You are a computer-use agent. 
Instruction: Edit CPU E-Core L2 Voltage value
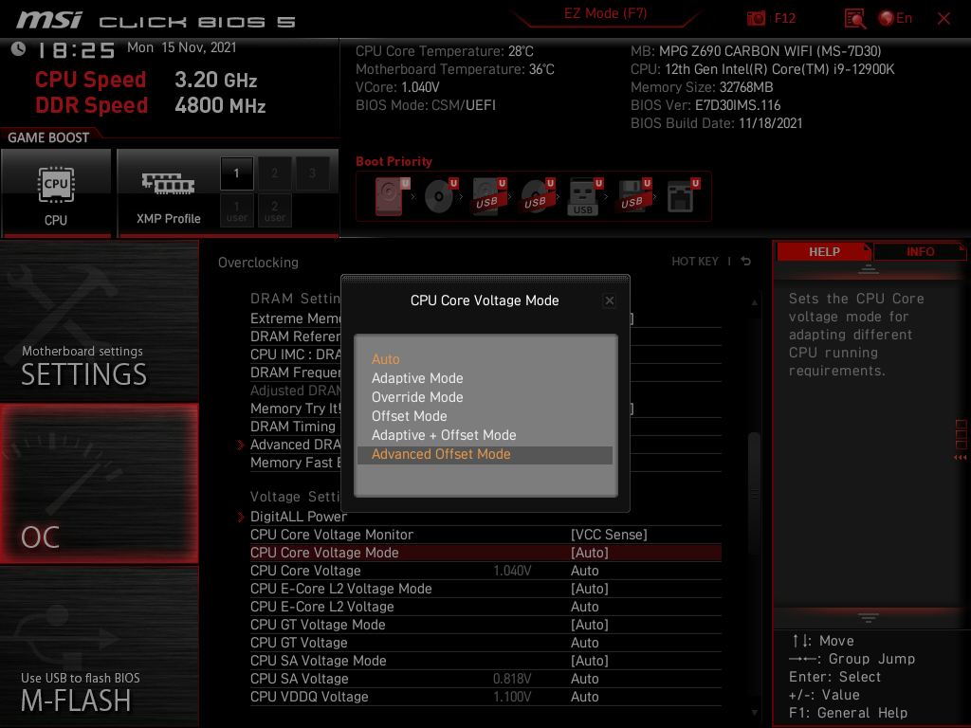(584, 607)
